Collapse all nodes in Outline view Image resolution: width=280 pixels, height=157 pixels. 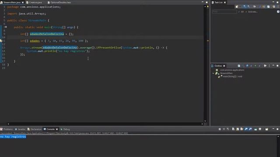point(239,66)
